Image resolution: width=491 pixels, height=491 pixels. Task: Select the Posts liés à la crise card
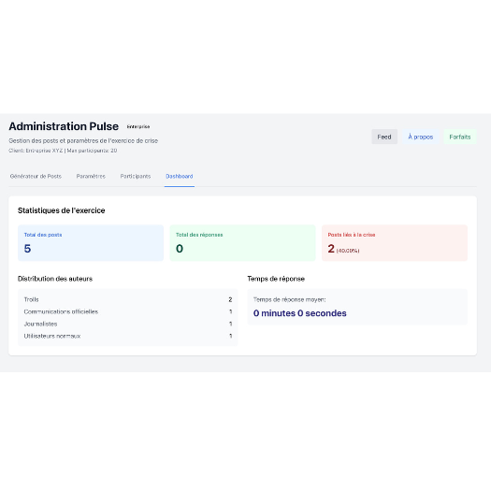[395, 242]
